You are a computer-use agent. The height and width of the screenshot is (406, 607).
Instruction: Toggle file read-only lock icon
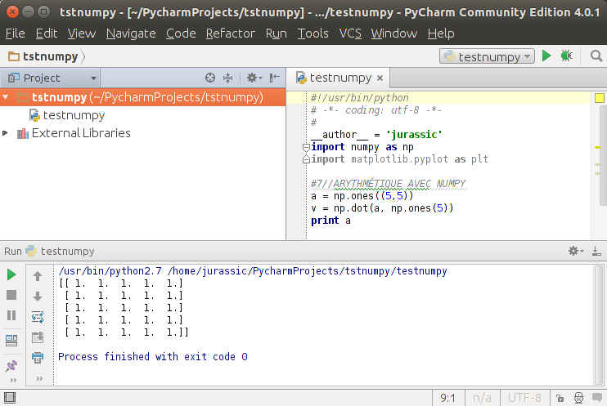560,398
